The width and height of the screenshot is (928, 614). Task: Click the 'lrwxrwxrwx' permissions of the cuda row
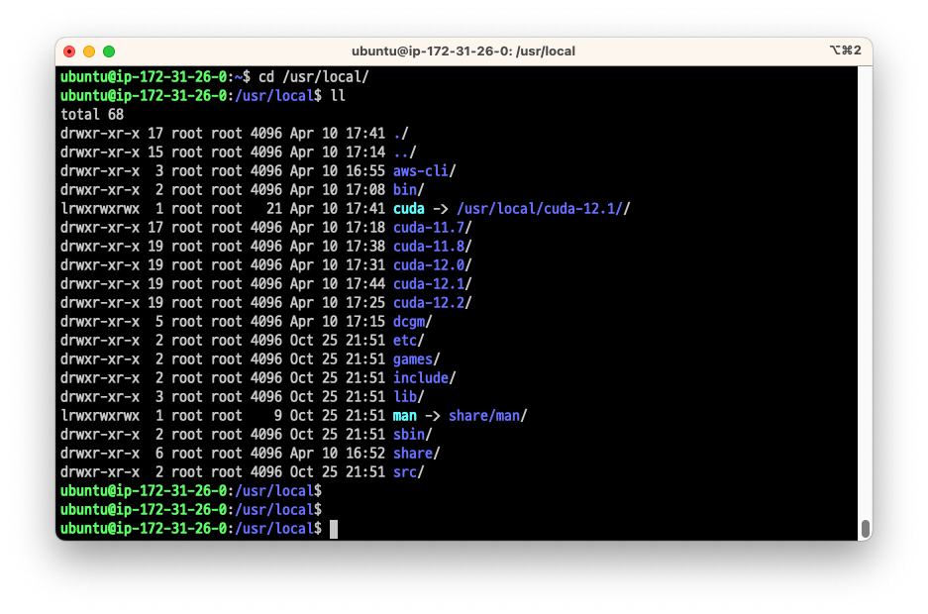point(100,209)
